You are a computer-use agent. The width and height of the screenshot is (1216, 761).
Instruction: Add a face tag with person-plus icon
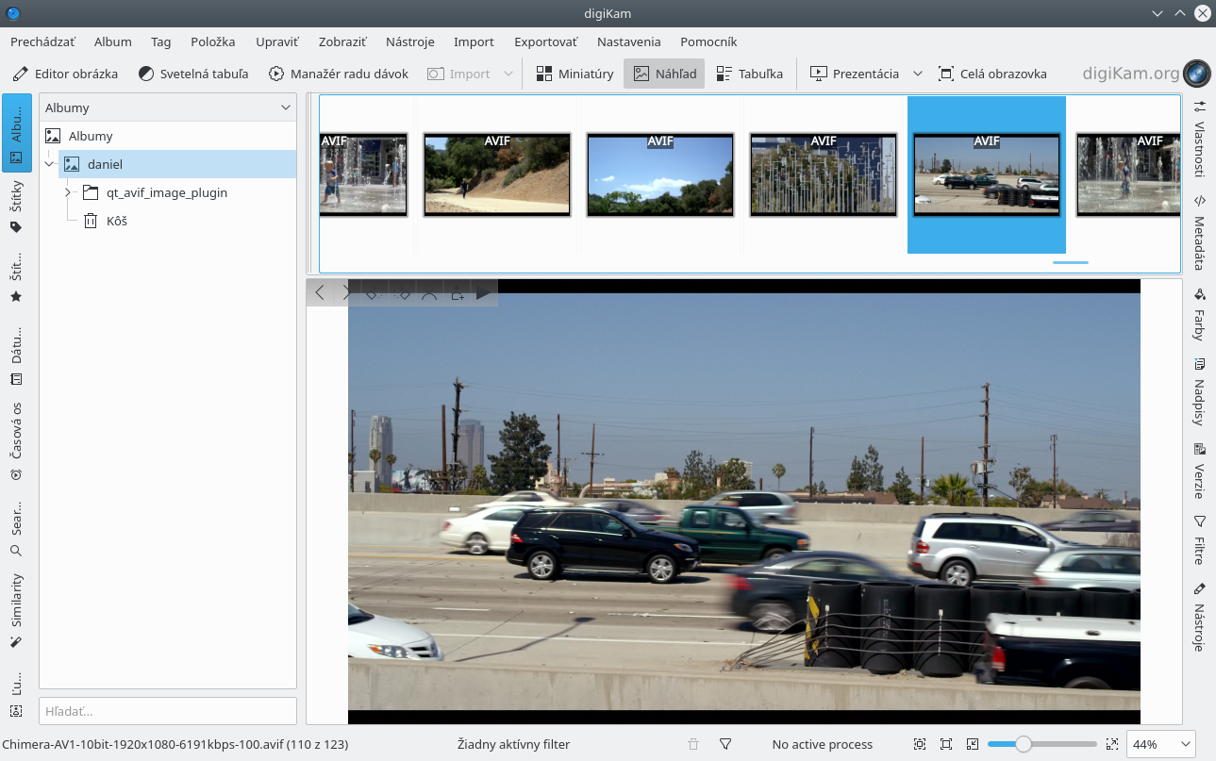point(457,293)
